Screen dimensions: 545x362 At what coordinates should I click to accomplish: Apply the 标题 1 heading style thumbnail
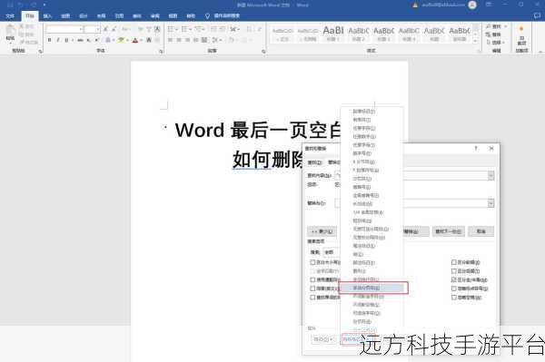[333, 34]
